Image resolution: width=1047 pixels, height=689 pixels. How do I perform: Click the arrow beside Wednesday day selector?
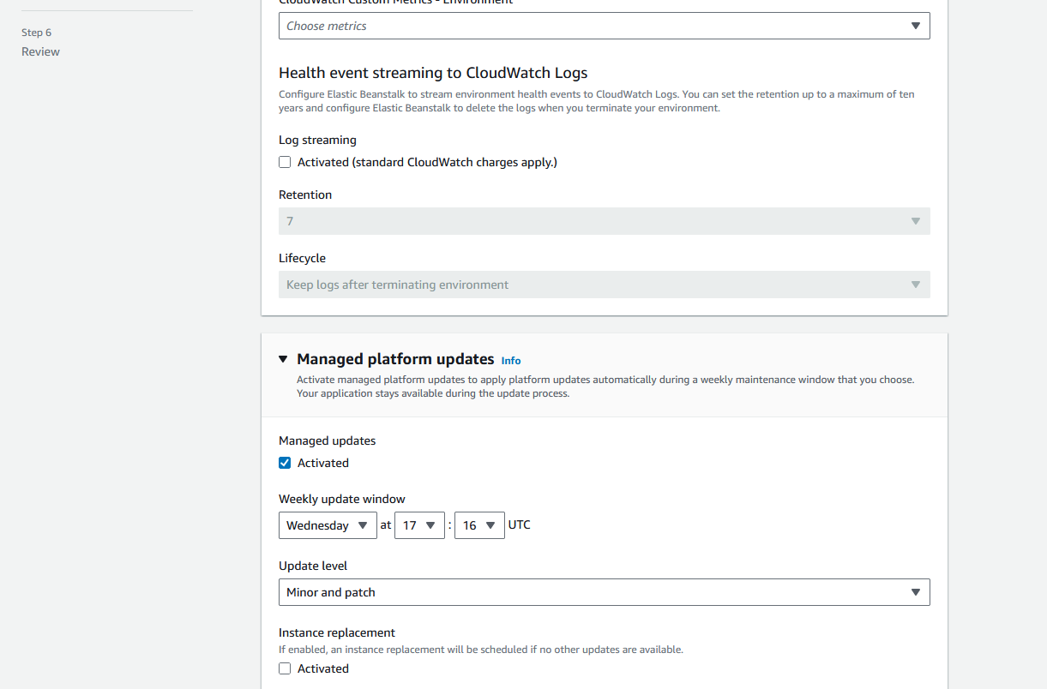pos(363,525)
